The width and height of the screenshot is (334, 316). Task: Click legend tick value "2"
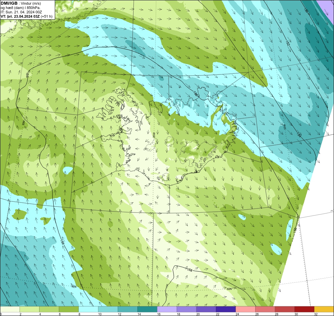click(20, 314)
